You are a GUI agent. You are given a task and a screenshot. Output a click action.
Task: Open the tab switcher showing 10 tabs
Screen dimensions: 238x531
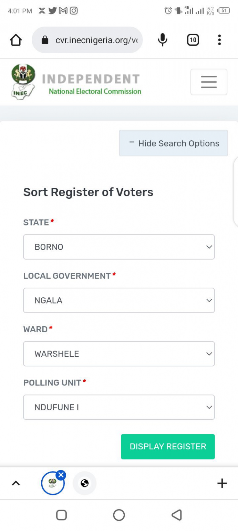[193, 40]
